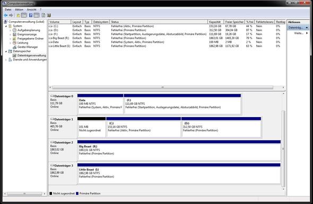Viewport: 313px width, 204px height.
Task: Click the Ereignisanzeige icon in tree
Action: [14, 34]
